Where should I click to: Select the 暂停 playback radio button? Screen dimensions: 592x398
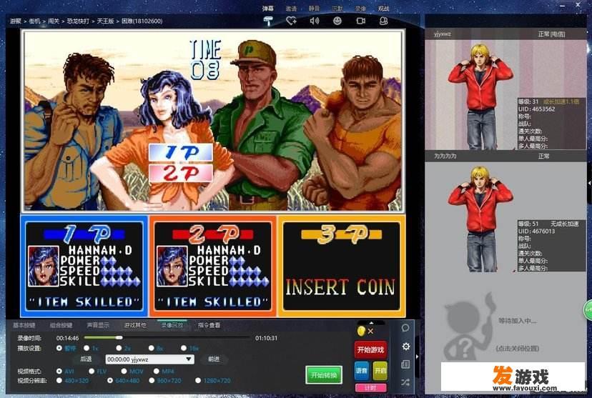click(59, 348)
